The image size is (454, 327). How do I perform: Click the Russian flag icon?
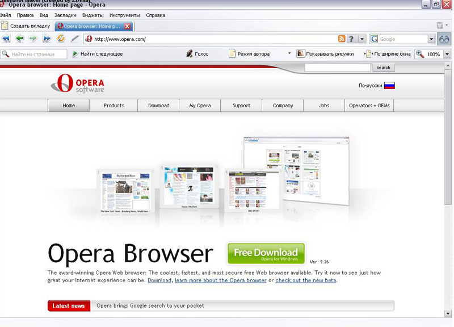coord(389,86)
